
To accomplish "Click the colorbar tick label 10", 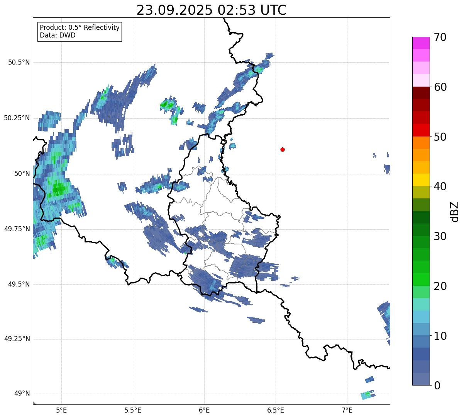I will [440, 336].
